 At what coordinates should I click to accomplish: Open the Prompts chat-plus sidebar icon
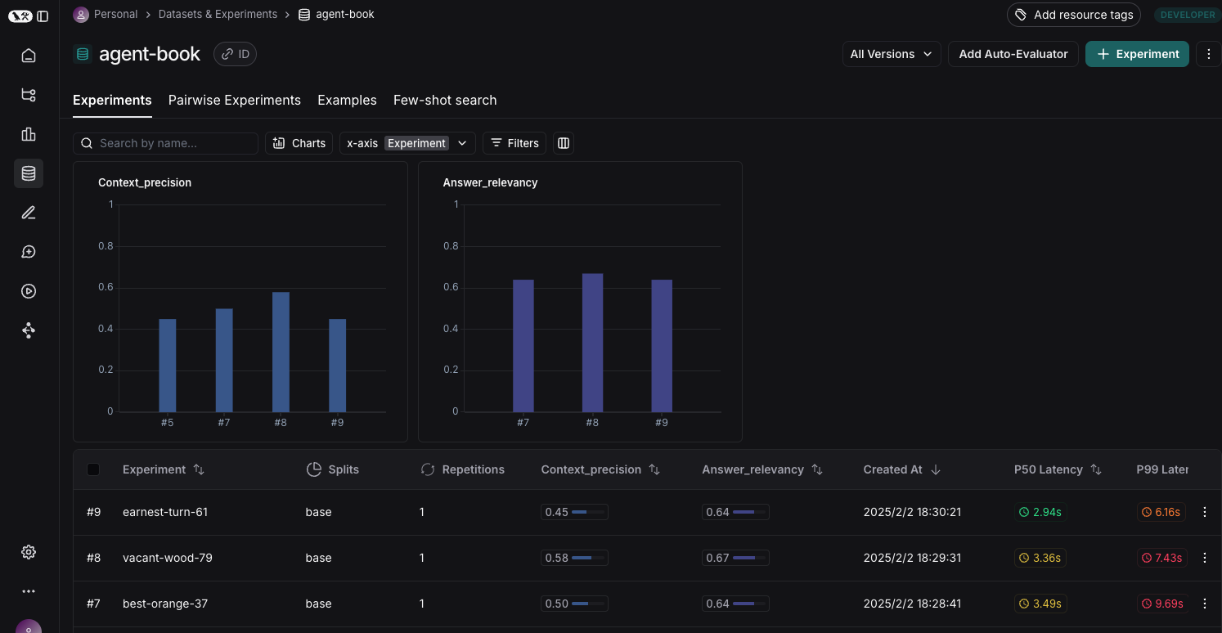29,252
